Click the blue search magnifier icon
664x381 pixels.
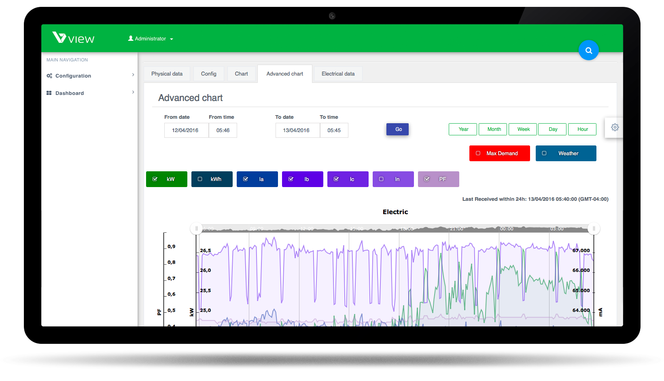(588, 51)
